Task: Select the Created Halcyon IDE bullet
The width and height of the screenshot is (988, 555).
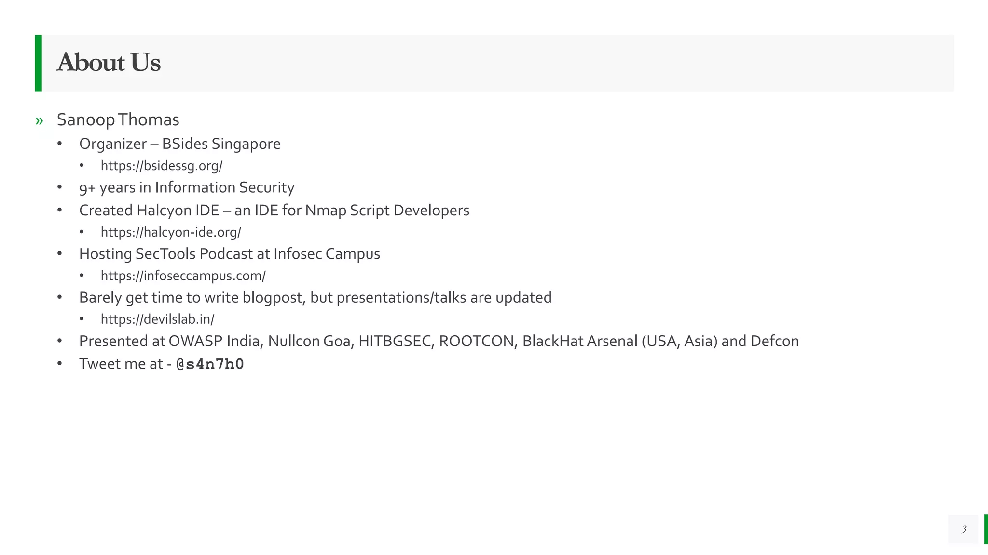Action: 274,211
